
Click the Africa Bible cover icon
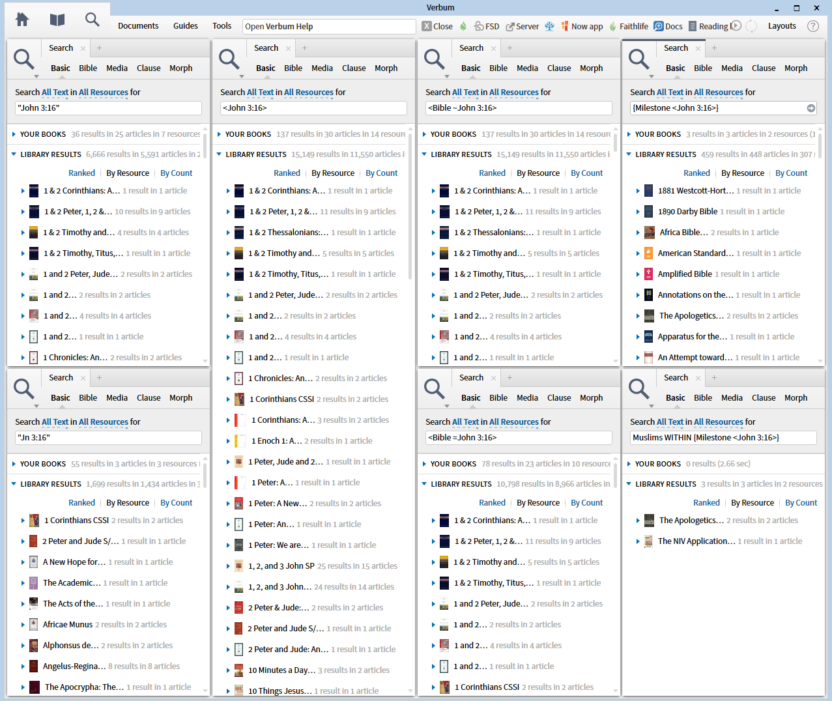coord(650,233)
